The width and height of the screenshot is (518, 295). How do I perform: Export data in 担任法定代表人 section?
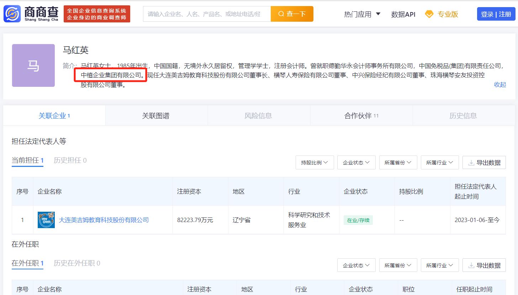(x=484, y=163)
